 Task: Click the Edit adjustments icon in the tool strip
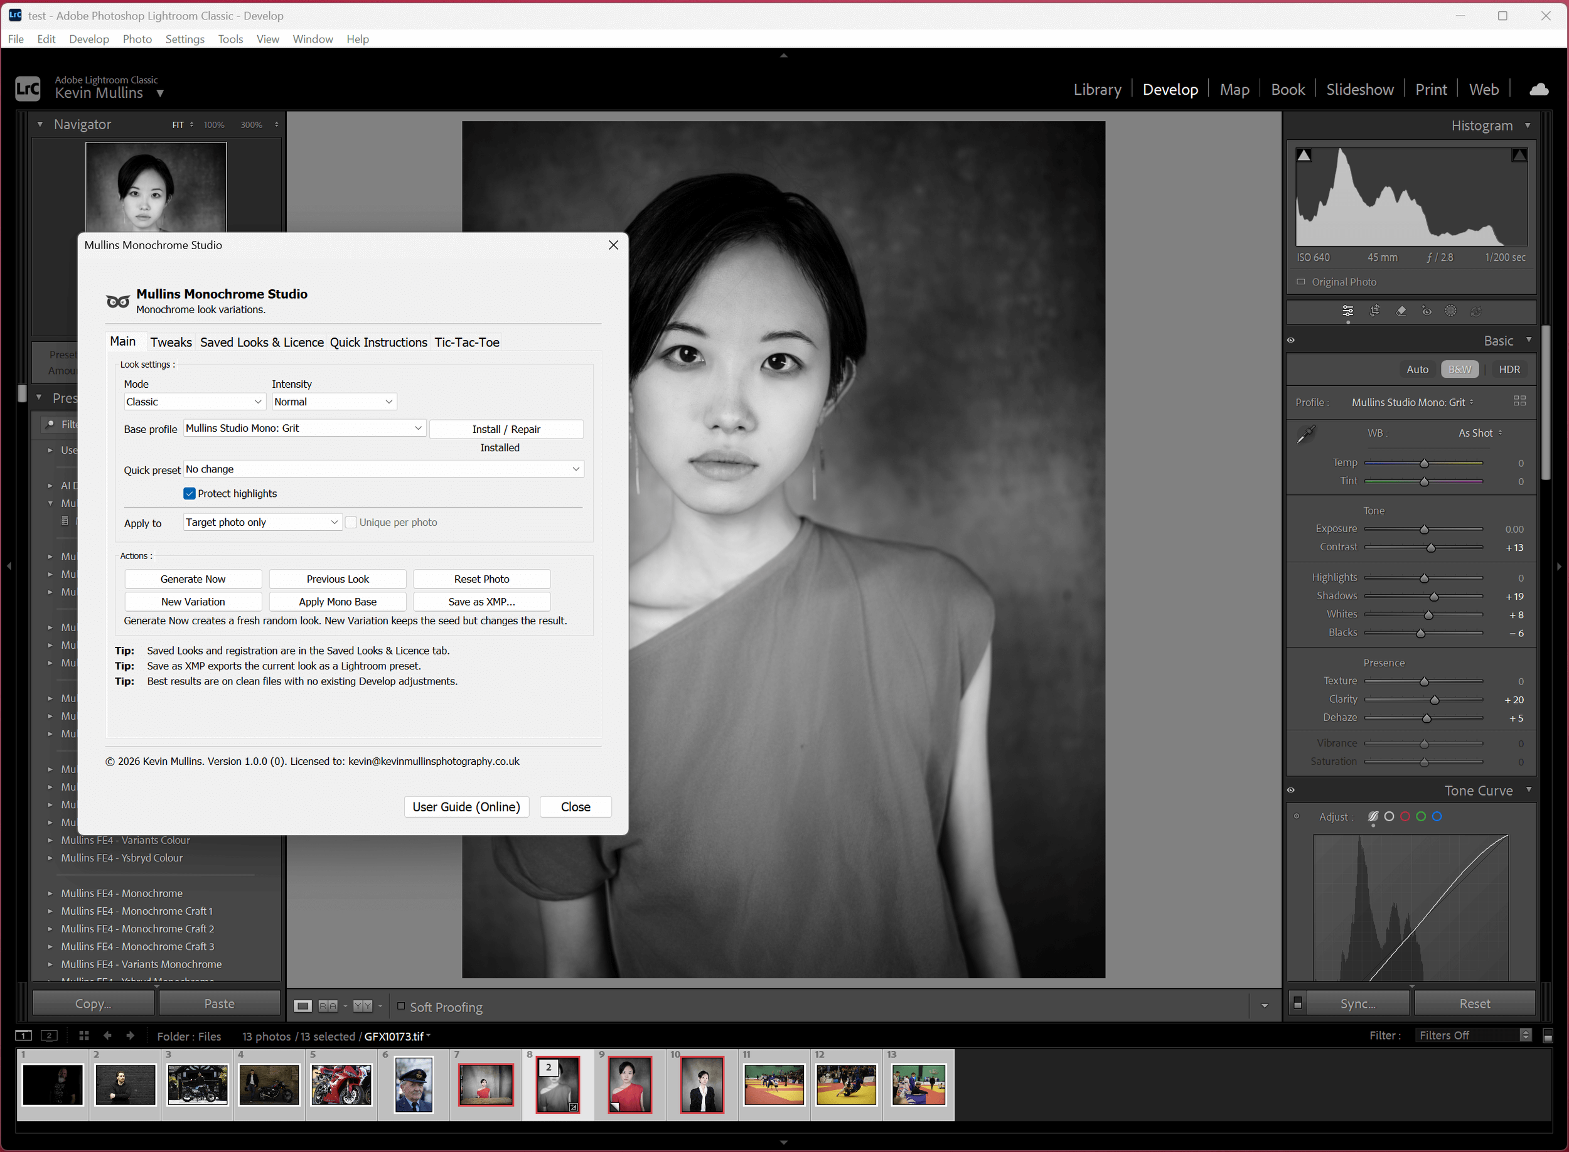point(1347,312)
